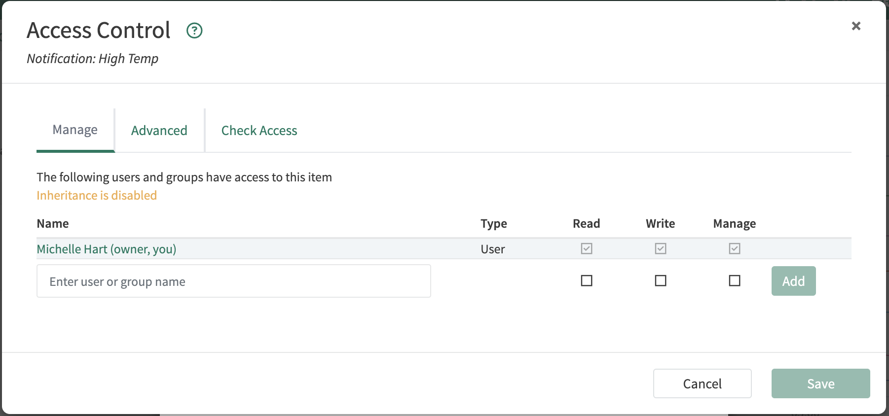
Task: Click Michelle Hart's Manage checkbox
Action: pos(734,249)
